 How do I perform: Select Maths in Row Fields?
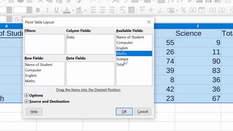click(x=44, y=81)
